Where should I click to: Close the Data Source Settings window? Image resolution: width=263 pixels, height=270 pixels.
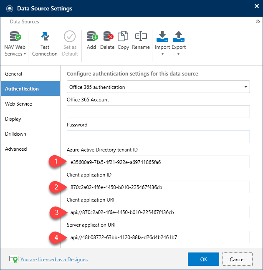point(257,6)
